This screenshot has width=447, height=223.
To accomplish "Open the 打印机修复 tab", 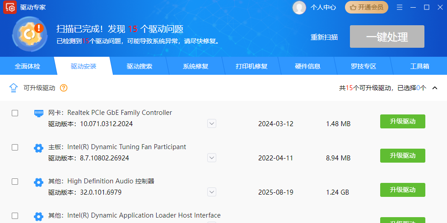I will (x=251, y=66).
